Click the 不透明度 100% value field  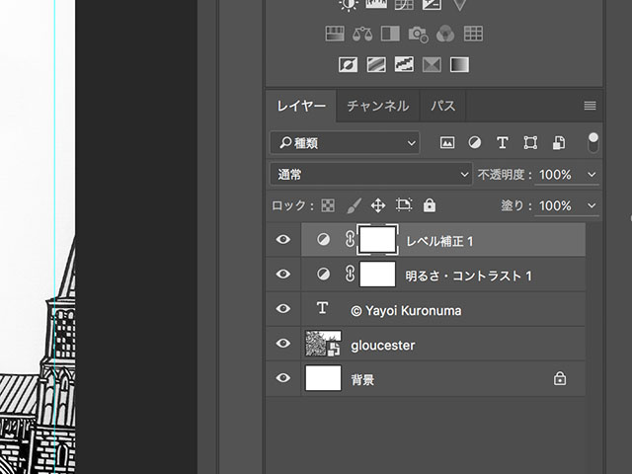coord(555,175)
